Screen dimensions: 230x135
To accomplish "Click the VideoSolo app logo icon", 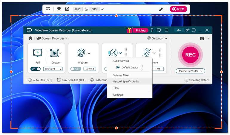I will click(29, 30).
